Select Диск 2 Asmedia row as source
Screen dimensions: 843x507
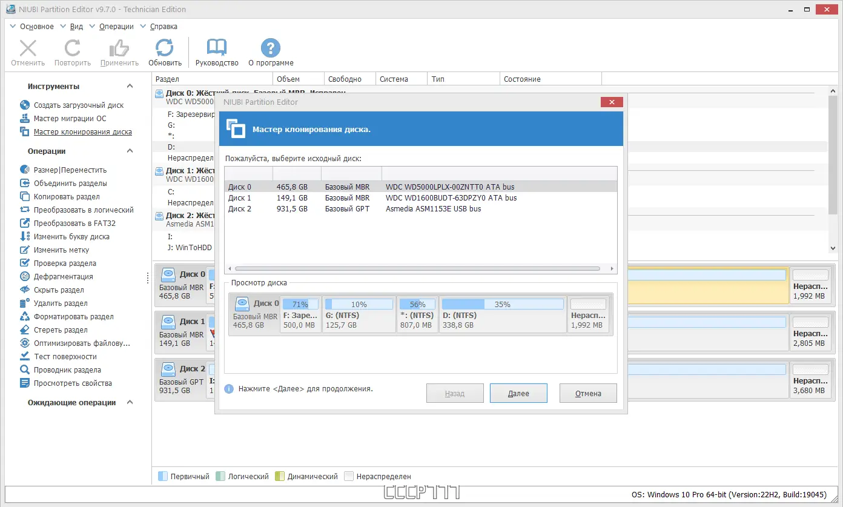tap(420, 209)
